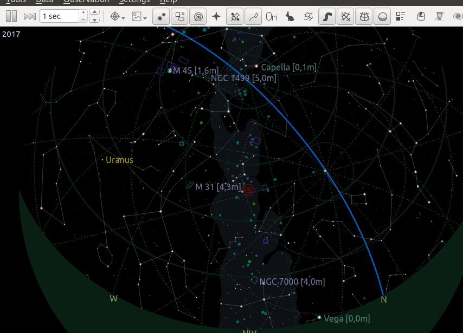The height and width of the screenshot is (333, 463).
Task: Click the bright star marker beside the Vega label
Action: [319, 317]
